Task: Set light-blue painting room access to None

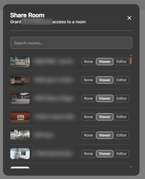Action: coord(88,154)
